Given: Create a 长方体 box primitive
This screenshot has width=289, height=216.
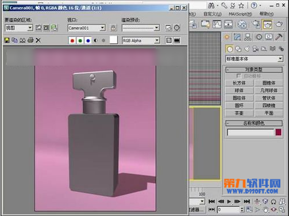Looking at the screenshot, I should [x=239, y=83].
